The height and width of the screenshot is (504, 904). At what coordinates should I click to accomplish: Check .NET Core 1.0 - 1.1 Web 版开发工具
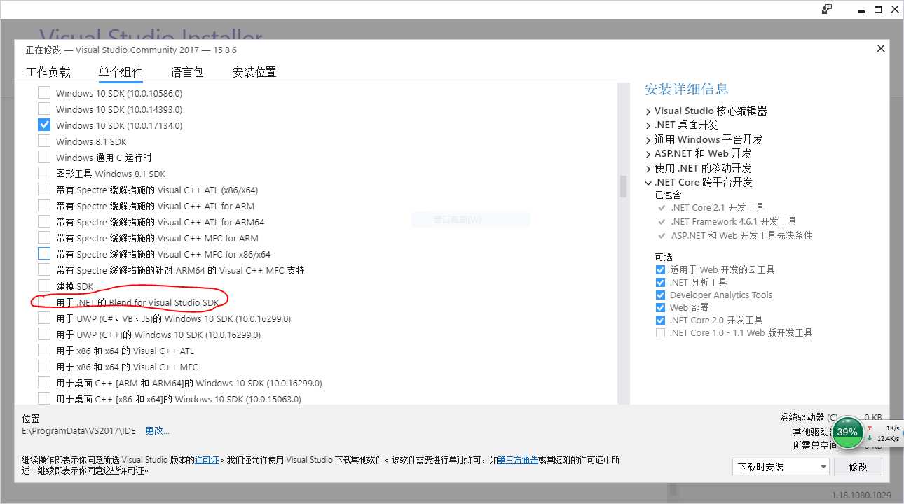(660, 332)
